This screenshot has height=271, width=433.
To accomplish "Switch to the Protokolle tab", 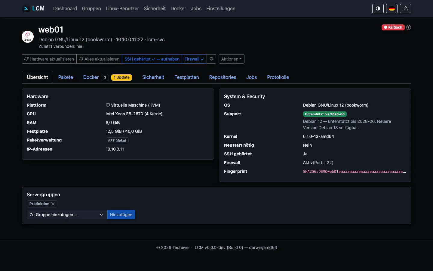I will coord(278,77).
